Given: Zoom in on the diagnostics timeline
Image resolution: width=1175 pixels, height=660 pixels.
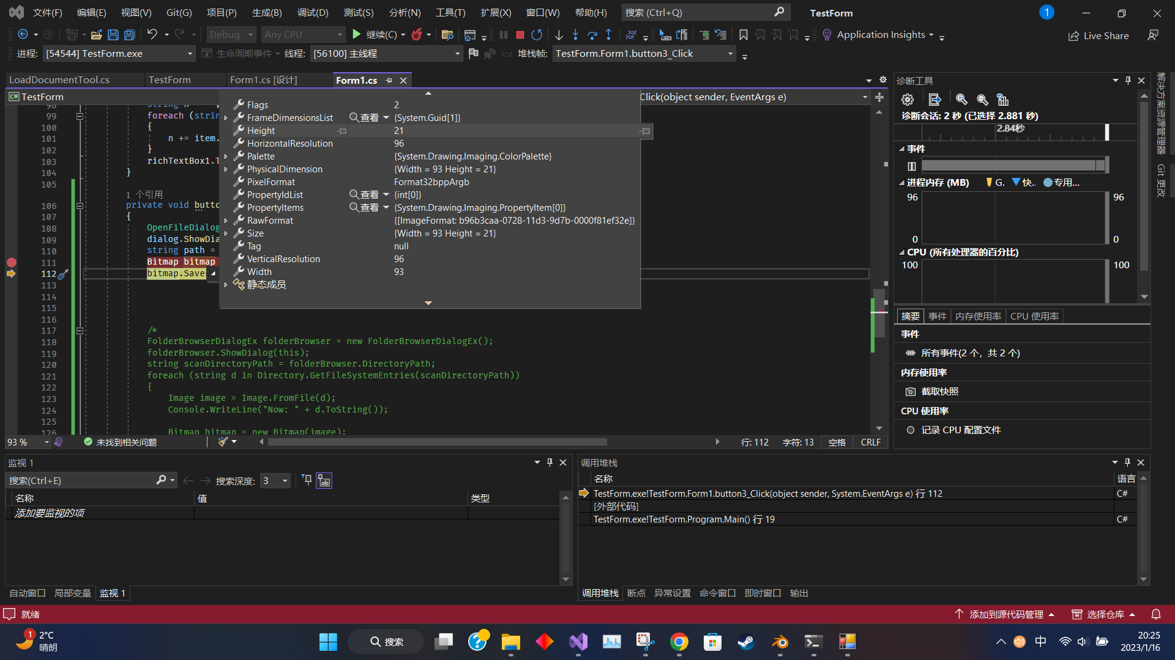Looking at the screenshot, I should tap(961, 99).
